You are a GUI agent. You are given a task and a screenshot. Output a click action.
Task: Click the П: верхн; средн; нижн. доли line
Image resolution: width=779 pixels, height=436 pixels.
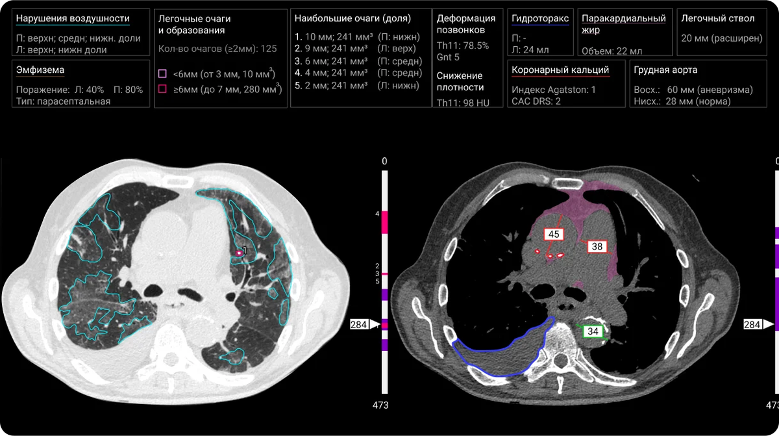tap(78, 38)
